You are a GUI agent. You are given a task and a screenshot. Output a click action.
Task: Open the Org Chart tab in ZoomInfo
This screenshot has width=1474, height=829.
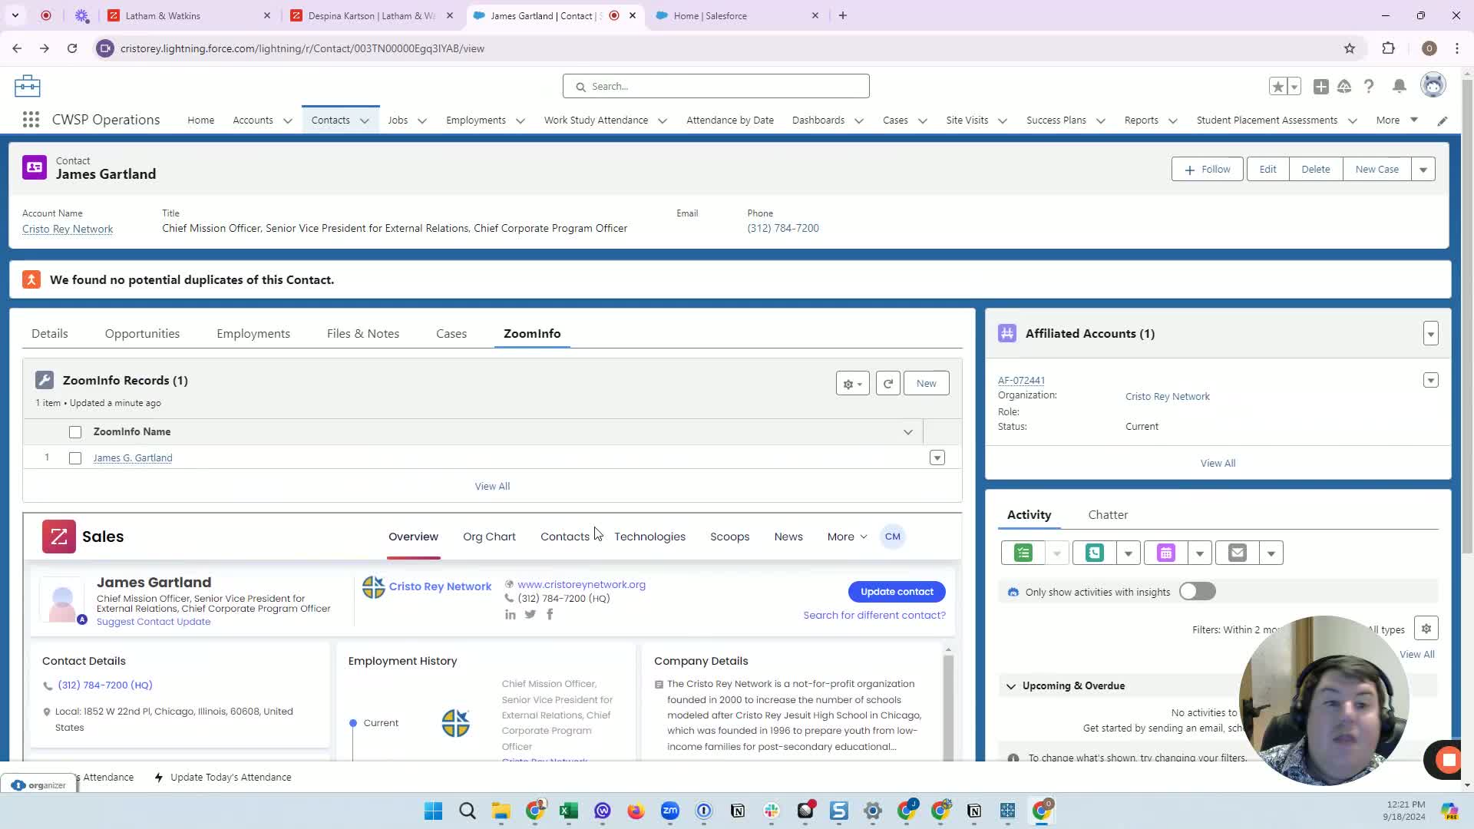tap(488, 537)
